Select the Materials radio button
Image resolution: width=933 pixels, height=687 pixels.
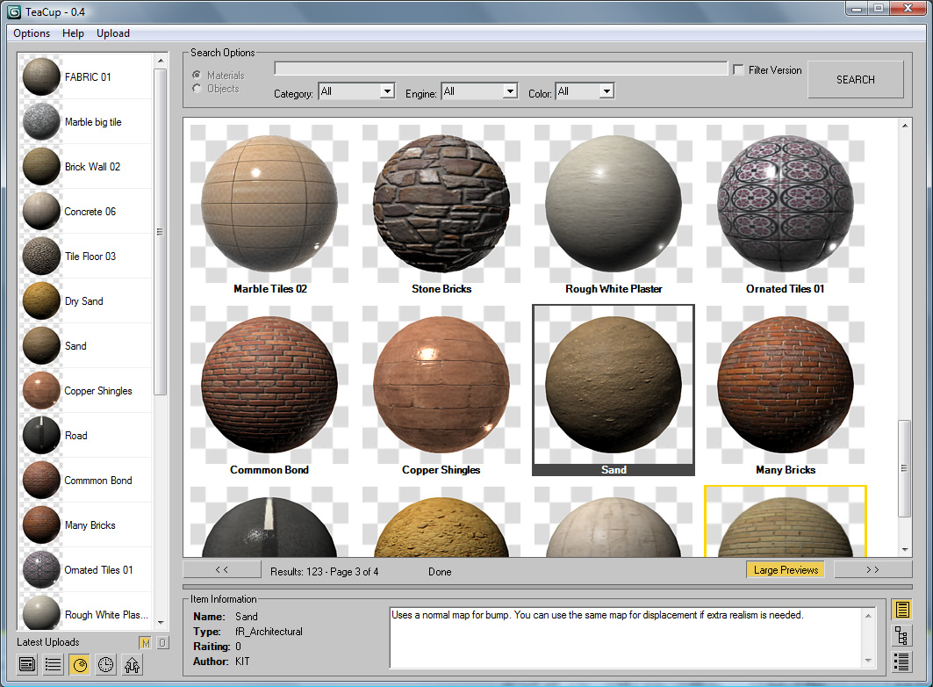(197, 75)
